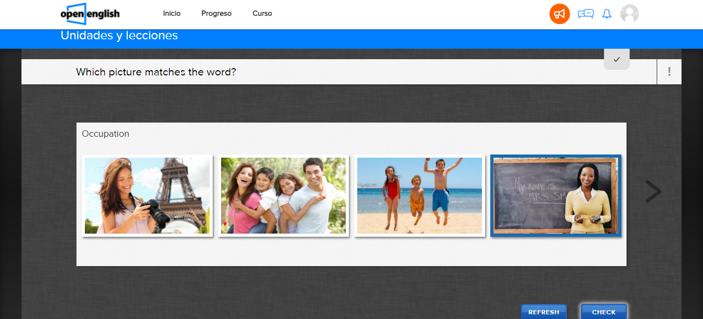703x319 pixels.
Task: Select the Eiffel Tower photographer picture
Action: coord(147,195)
